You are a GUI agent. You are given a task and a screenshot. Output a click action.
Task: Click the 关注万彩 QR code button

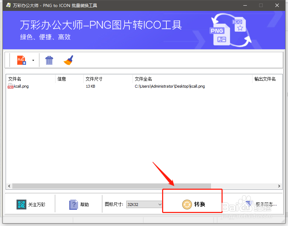(x=31, y=204)
